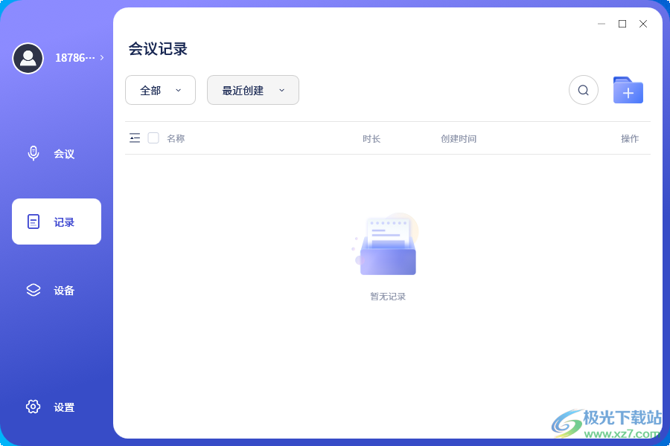670x446 pixels.
Task: Switch to the 设备 tab
Action: pyautogui.click(x=56, y=290)
